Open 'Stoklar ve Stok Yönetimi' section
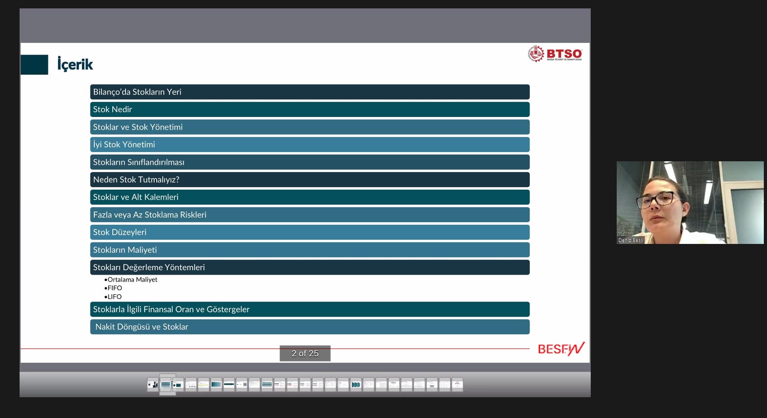 click(310, 127)
